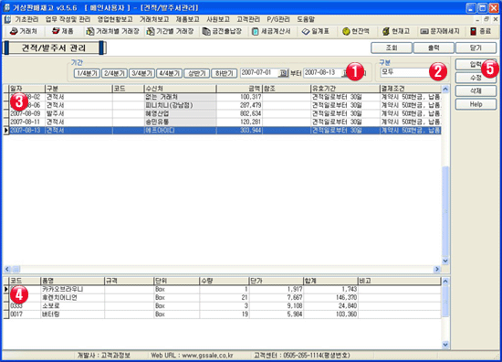502x362 pixels.
Task: Click the 결제조건 column header
Action: 411,89
